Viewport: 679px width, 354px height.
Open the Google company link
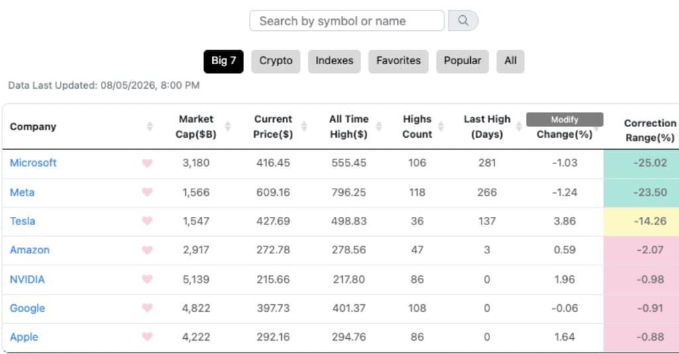coord(27,308)
